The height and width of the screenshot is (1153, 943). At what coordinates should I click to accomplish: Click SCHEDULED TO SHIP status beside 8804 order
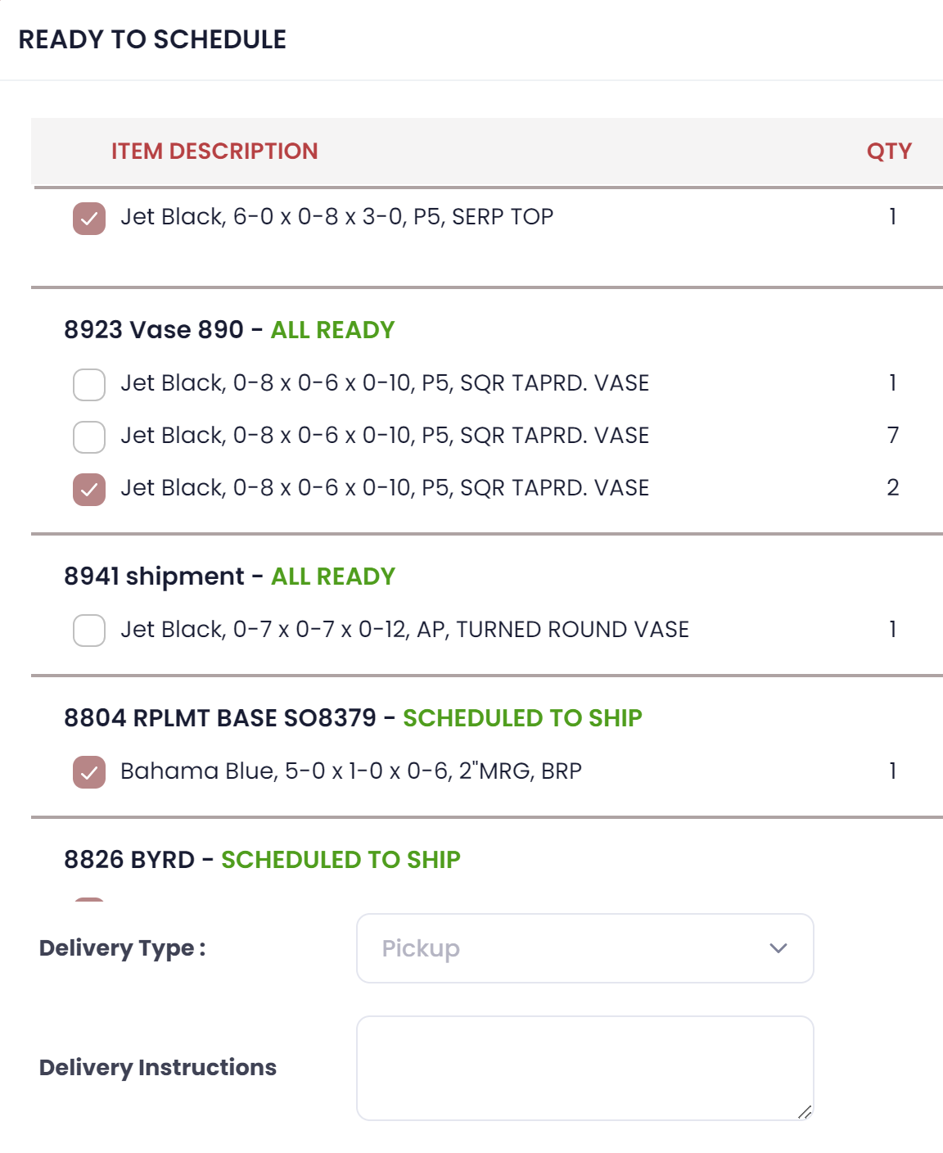[x=522, y=718]
